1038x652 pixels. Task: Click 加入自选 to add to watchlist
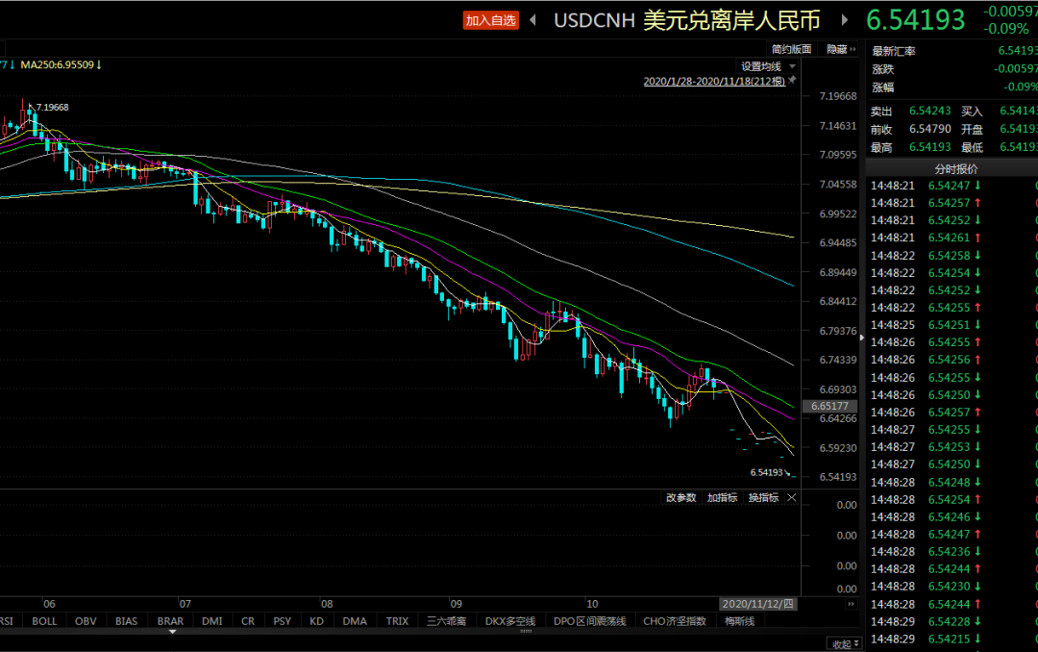[490, 20]
